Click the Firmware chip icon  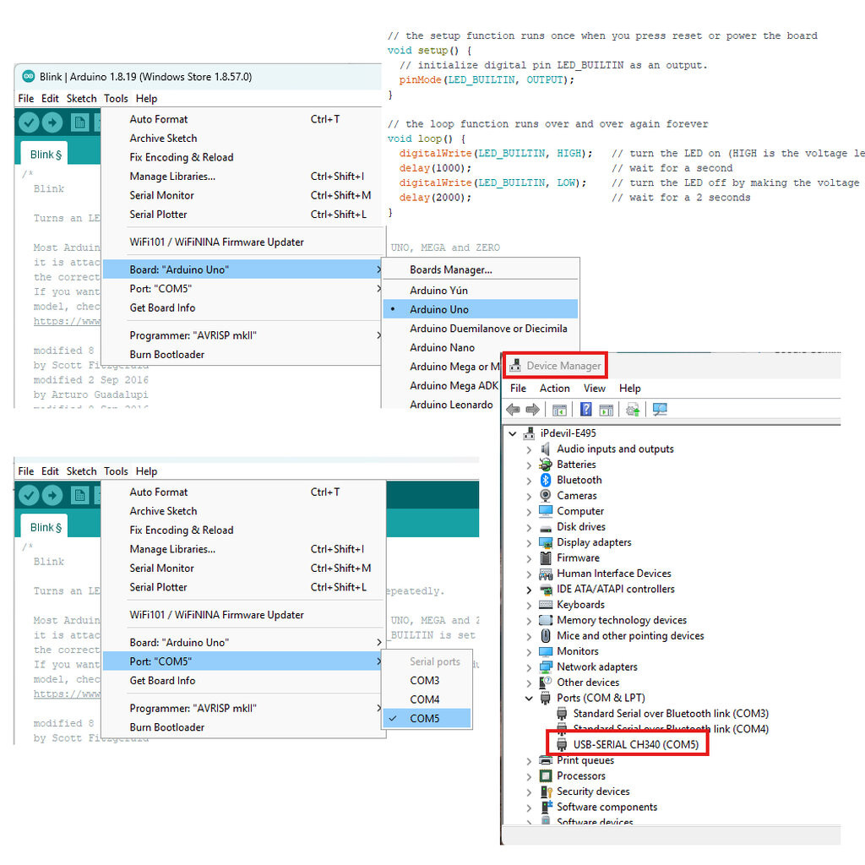coord(546,558)
